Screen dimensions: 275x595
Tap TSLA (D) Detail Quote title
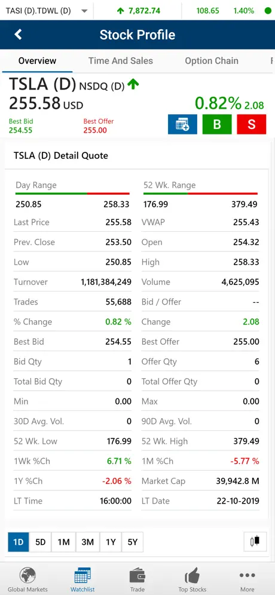(61, 155)
